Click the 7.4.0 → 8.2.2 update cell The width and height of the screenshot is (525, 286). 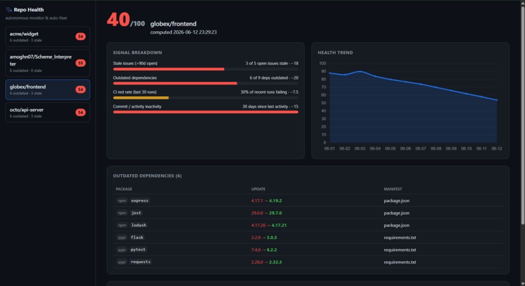point(264,250)
